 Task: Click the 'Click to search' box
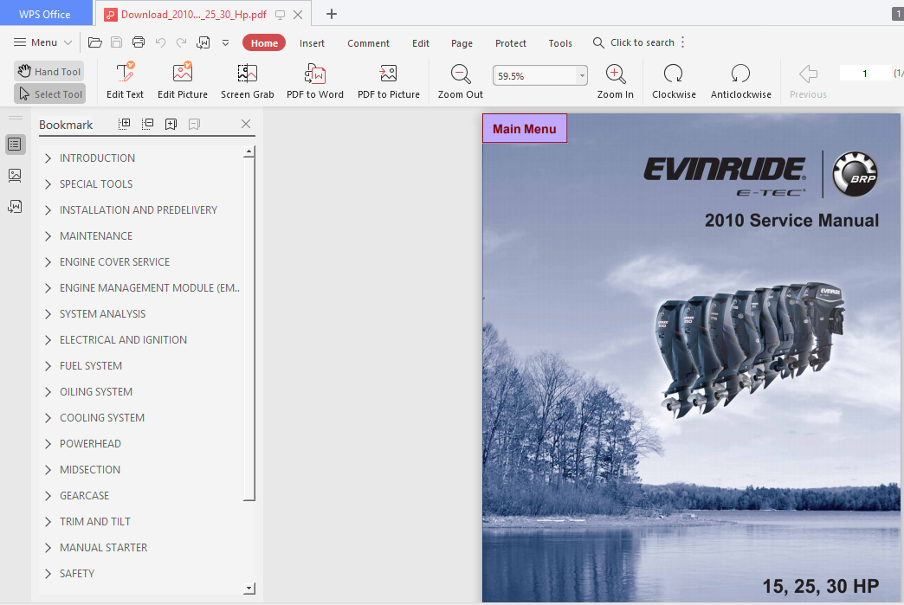[634, 42]
